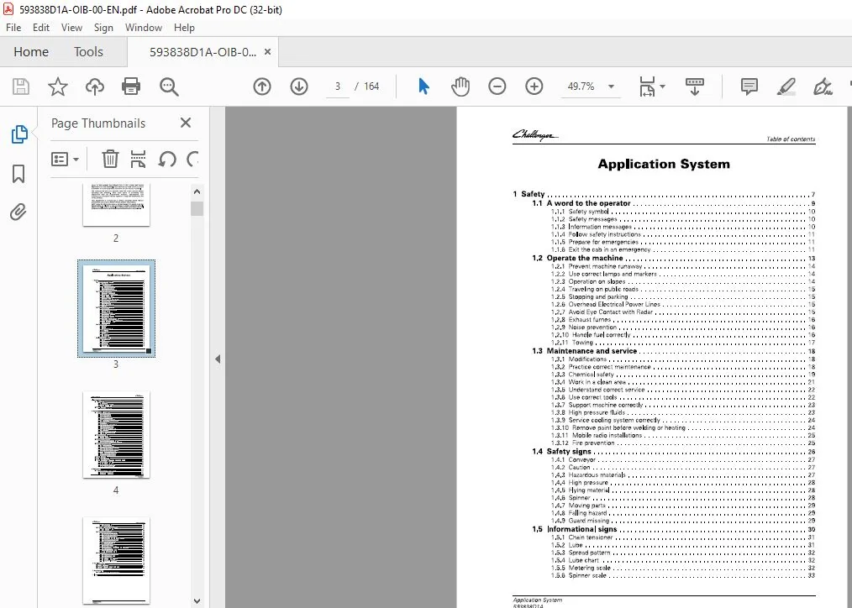Screen dimensions: 852x608
Task: Add a comment sticky note
Action: tap(749, 86)
